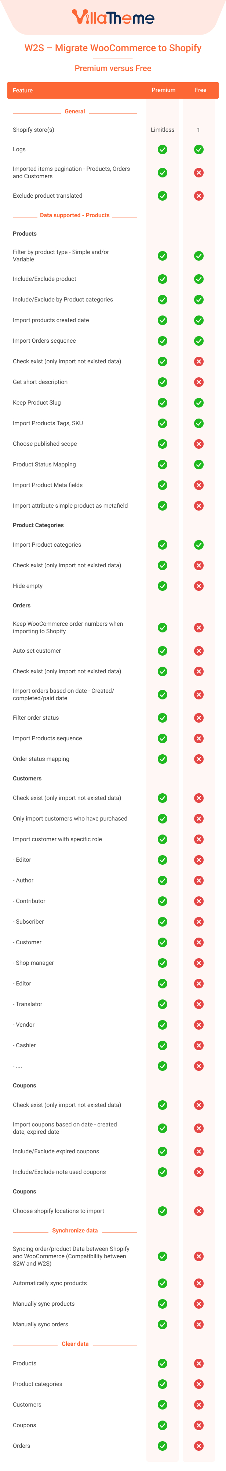Click Free checkmark for Import Product categories
The height and width of the screenshot is (1471, 226).
(x=199, y=545)
